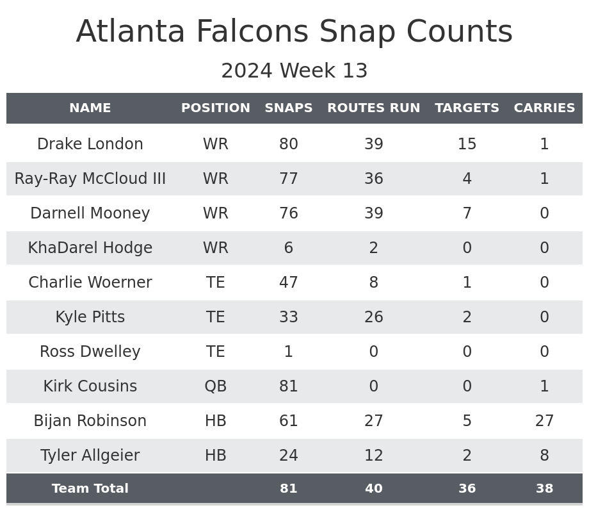Image resolution: width=589 pixels, height=510 pixels.
Task: Click KhaDarel Hodge's name
Action: [x=90, y=248]
